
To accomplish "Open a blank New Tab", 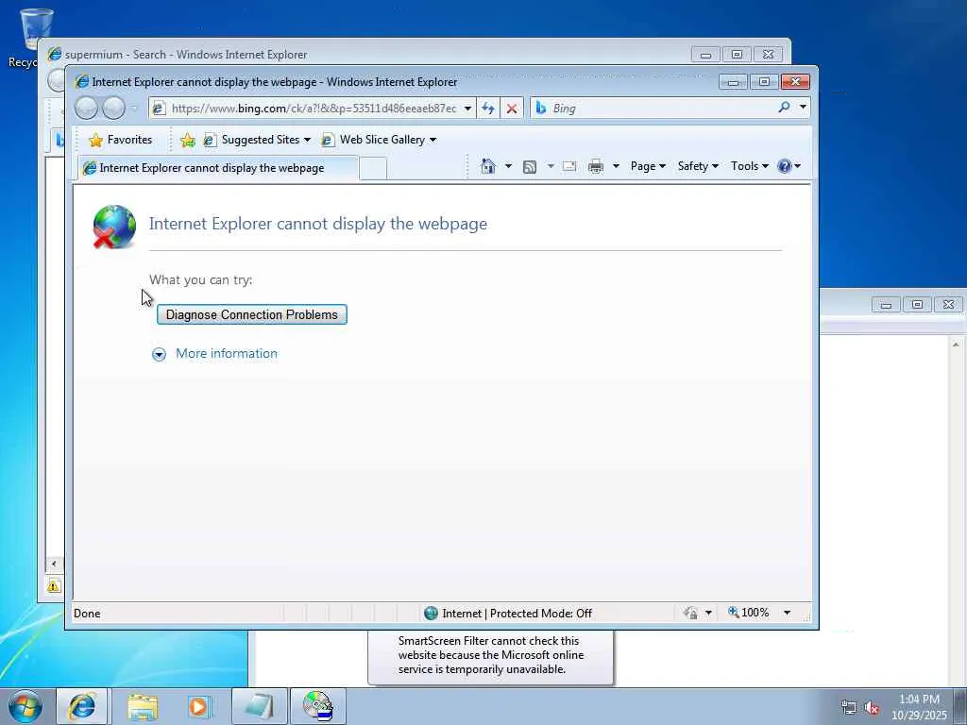I will coord(372,168).
